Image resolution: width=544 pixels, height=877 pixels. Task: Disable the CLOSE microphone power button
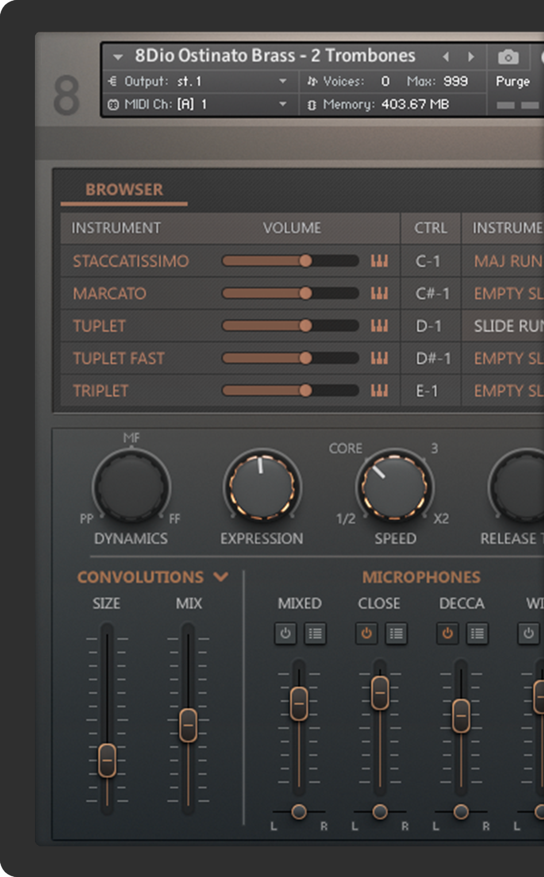pyautogui.click(x=366, y=634)
